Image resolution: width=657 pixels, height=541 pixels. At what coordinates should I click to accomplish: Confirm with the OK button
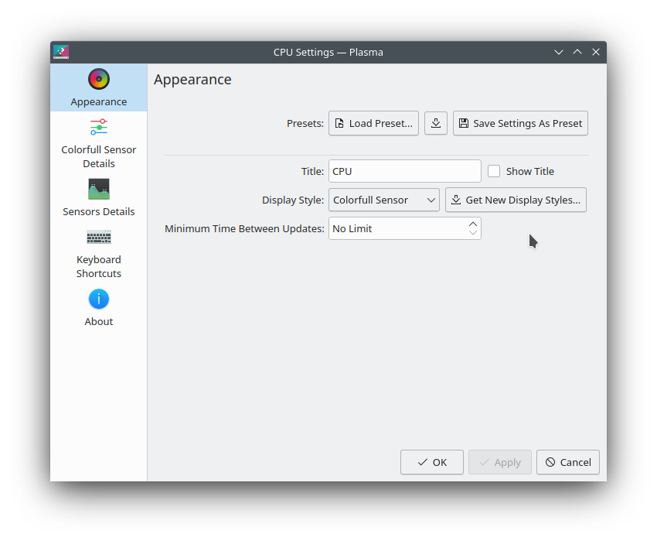click(x=432, y=462)
